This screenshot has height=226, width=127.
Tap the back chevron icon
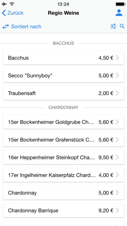coord(4,13)
